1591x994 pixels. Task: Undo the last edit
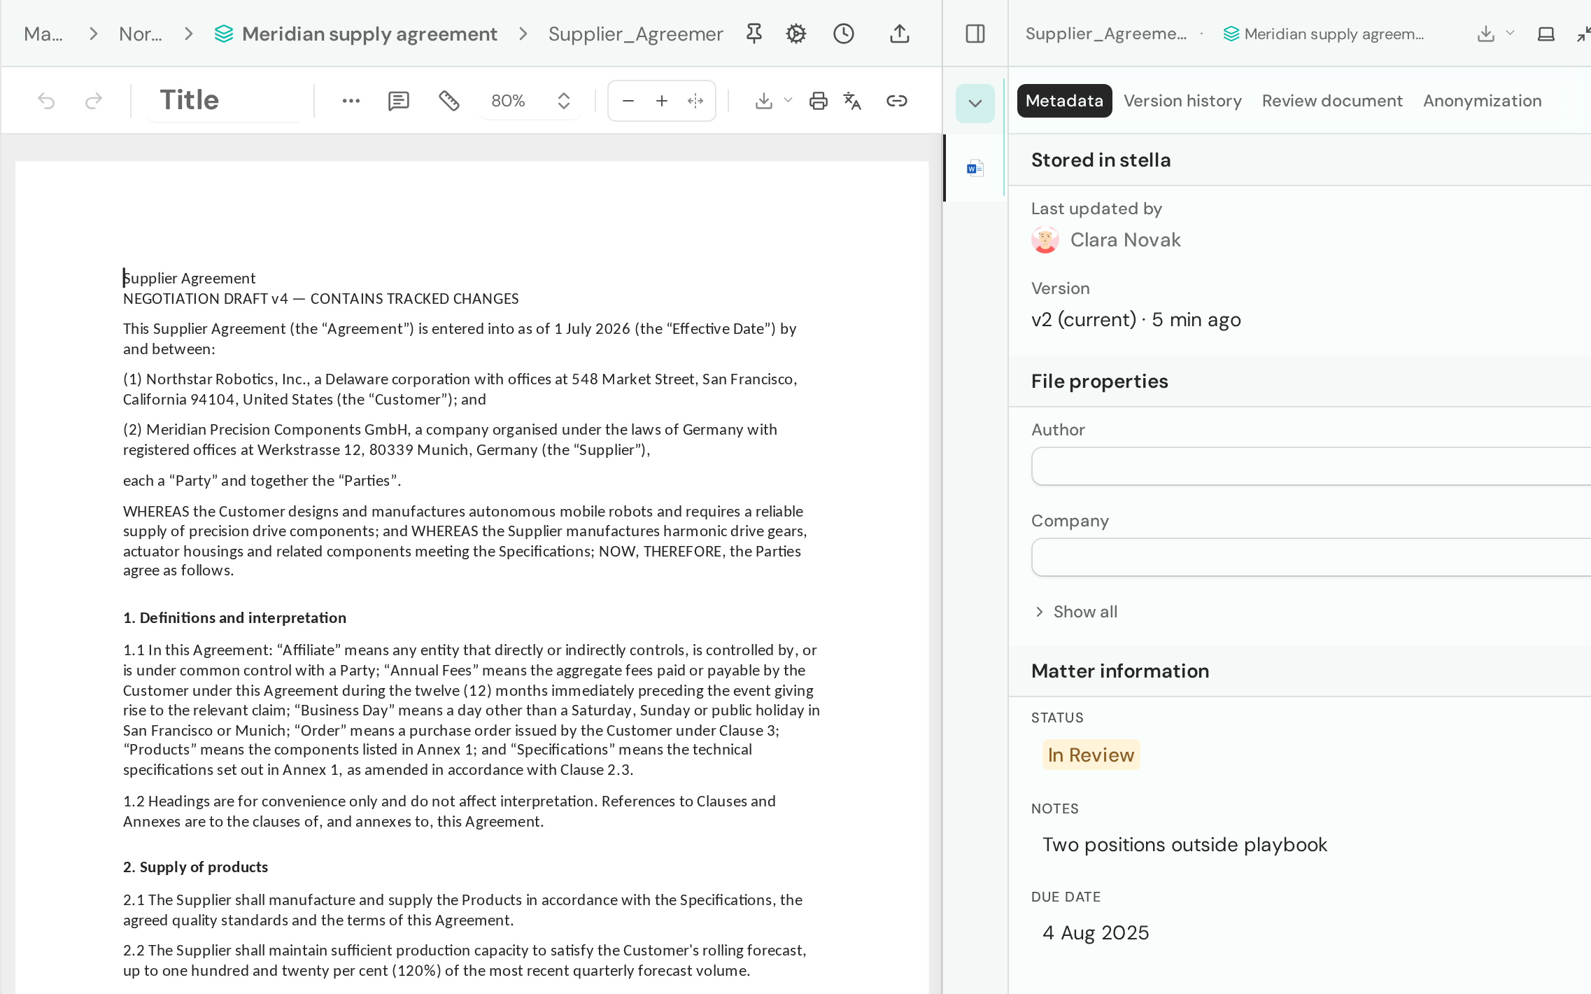(46, 101)
